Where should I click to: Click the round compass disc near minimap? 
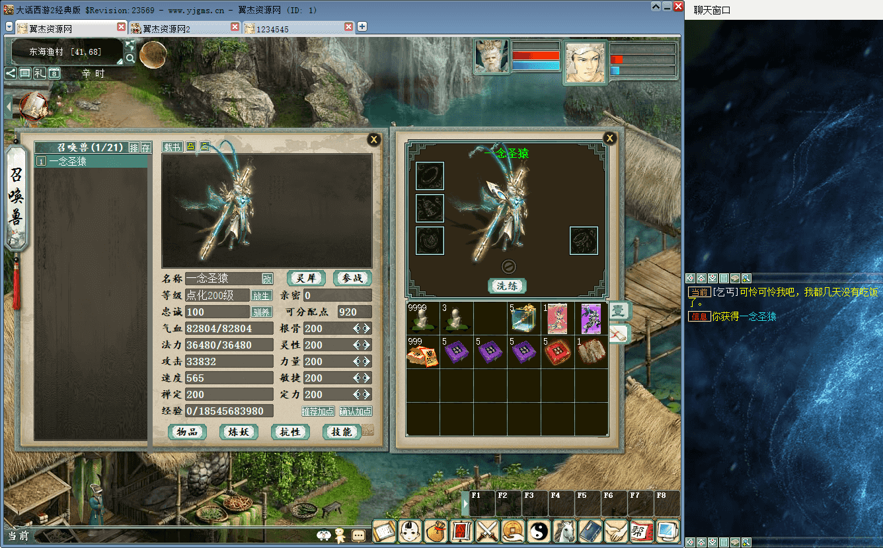(153, 55)
